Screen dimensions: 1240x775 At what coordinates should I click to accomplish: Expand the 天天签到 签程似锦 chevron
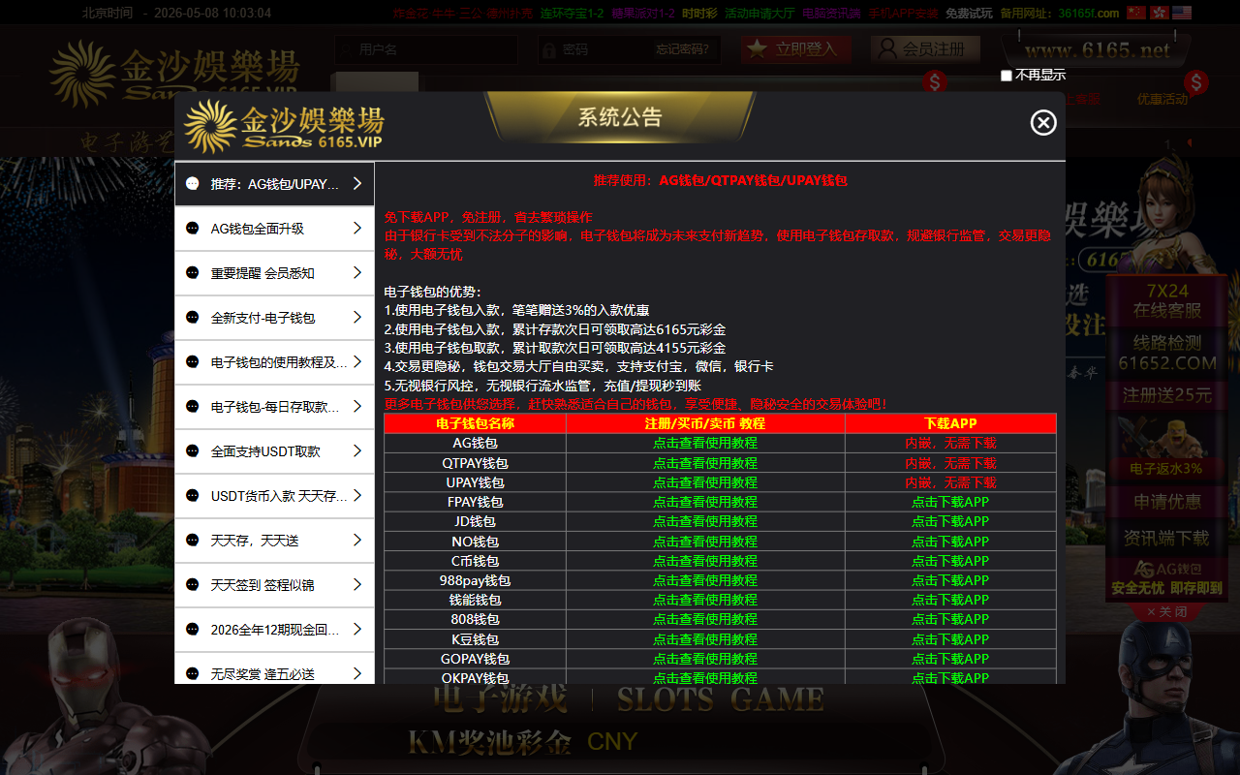pyautogui.click(x=357, y=584)
